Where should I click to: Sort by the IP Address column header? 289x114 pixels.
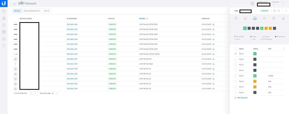72,18
